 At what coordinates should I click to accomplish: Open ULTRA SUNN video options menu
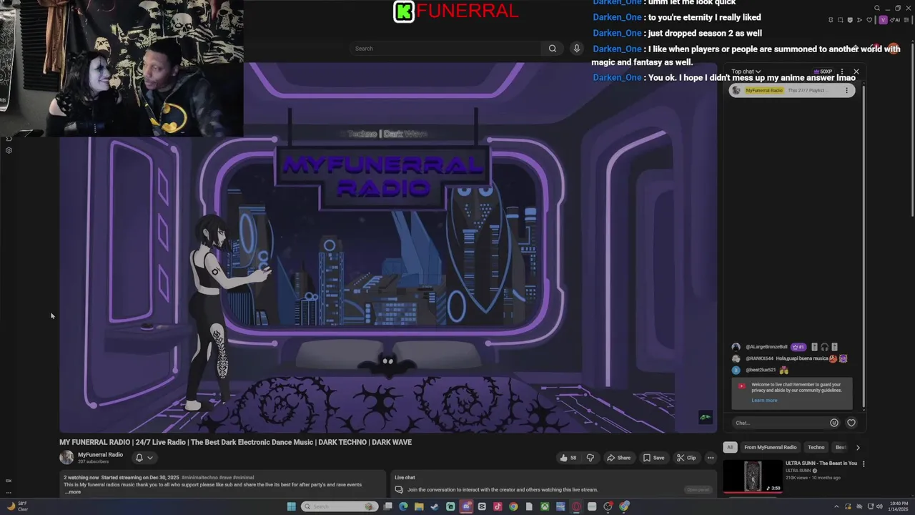[x=864, y=463]
